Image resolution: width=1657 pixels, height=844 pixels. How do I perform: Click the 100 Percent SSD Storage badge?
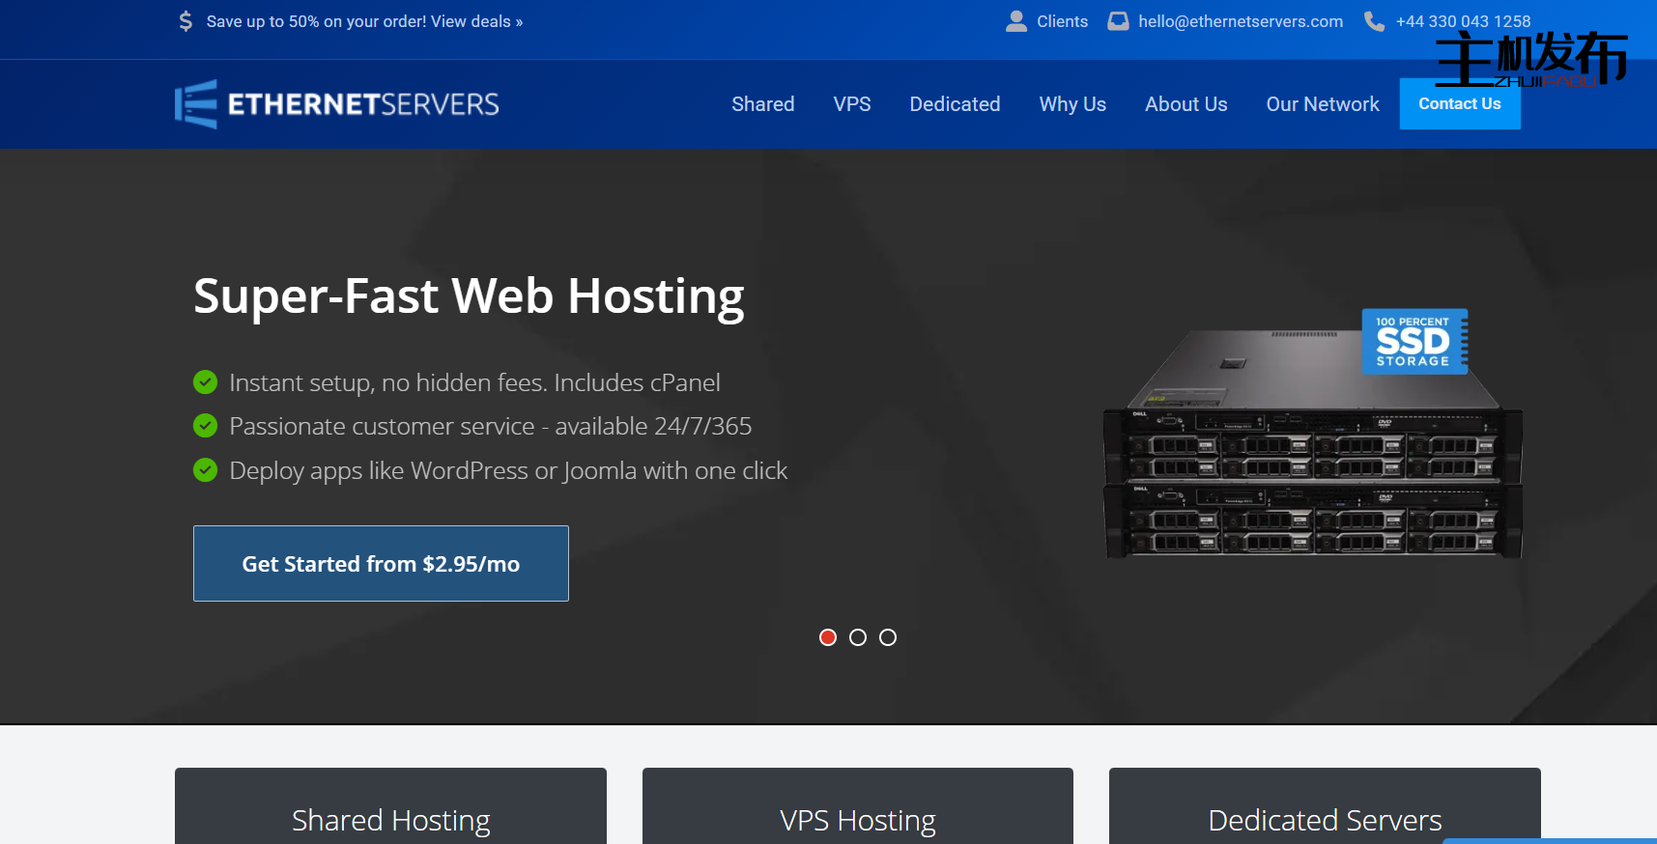(x=1414, y=341)
